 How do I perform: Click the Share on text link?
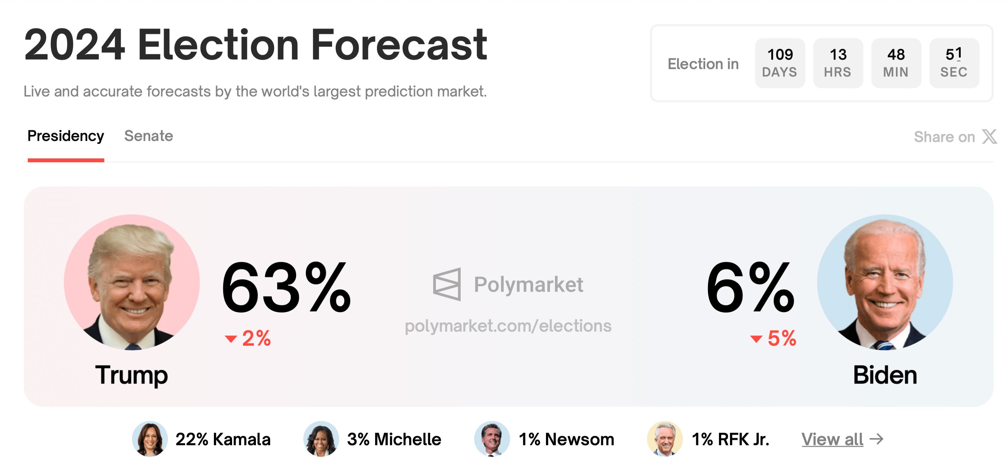point(944,137)
